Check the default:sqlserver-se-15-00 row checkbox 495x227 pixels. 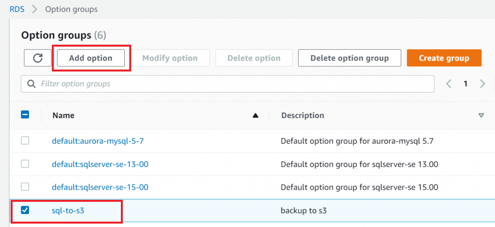pyautogui.click(x=25, y=187)
